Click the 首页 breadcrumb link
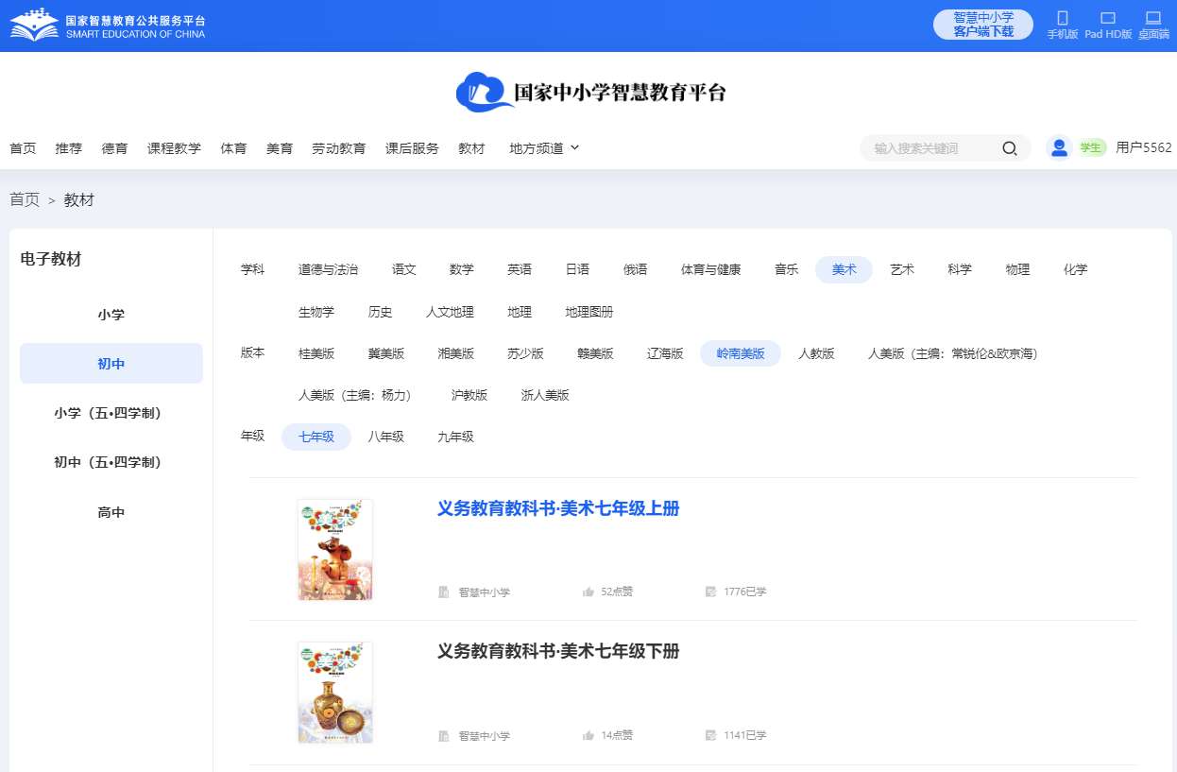This screenshot has height=772, width=1177. pos(25,199)
